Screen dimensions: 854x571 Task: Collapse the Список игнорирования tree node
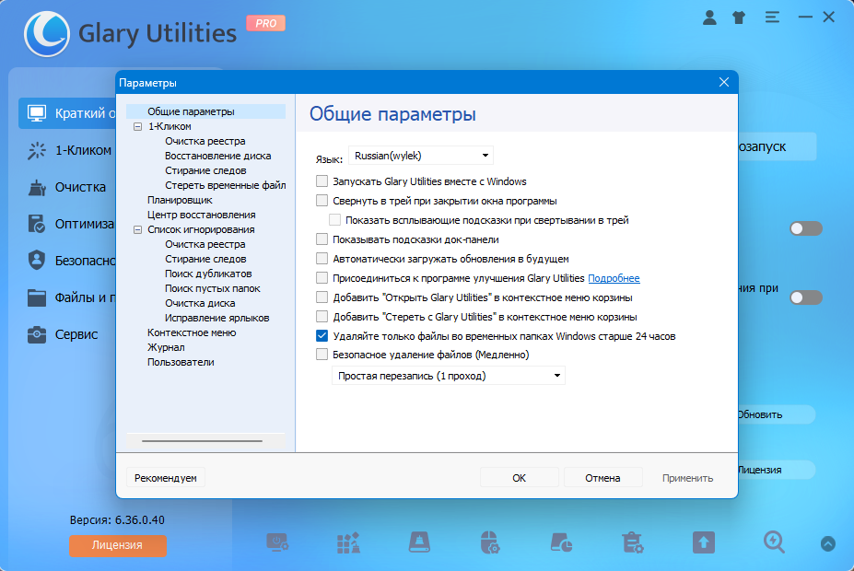pos(138,229)
